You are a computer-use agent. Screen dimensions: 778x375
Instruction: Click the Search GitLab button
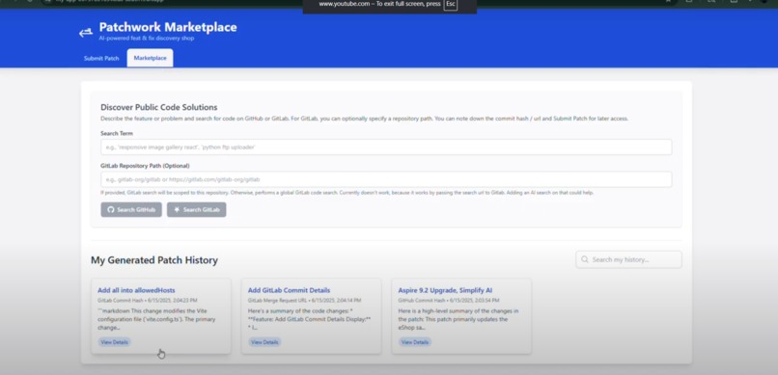[197, 209]
